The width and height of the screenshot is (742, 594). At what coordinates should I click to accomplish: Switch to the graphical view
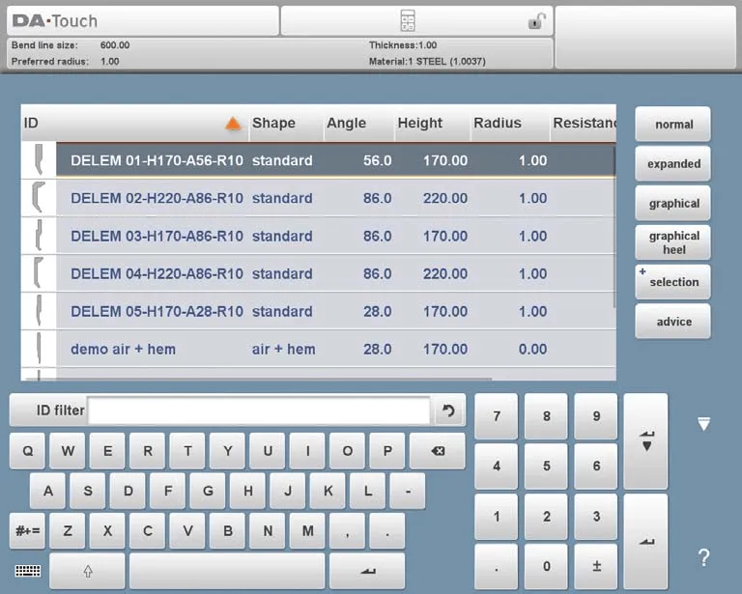click(672, 203)
